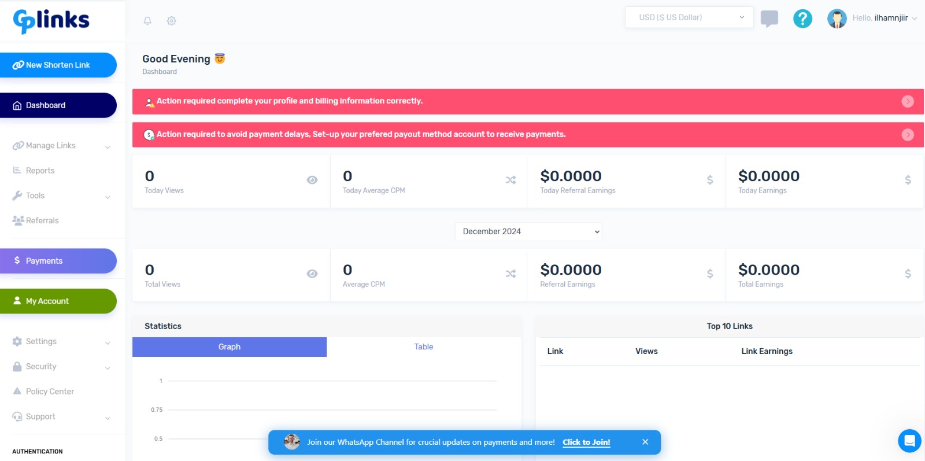Click the Link Earnings column header
The height and width of the screenshot is (461, 925).
767,351
